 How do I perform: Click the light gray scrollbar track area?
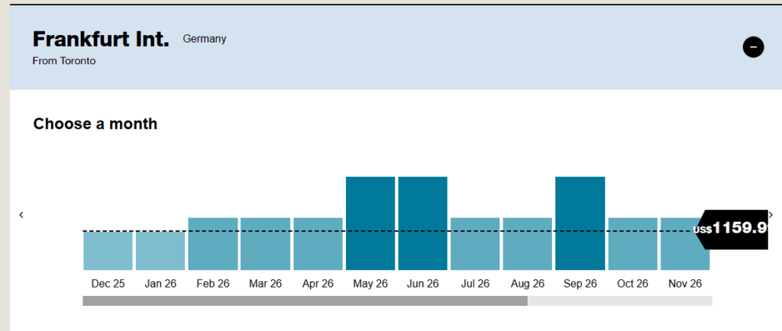[619, 301]
